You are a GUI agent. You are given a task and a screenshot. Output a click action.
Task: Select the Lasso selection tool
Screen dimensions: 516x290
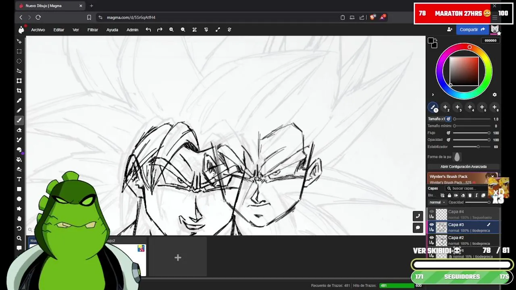coord(19,71)
